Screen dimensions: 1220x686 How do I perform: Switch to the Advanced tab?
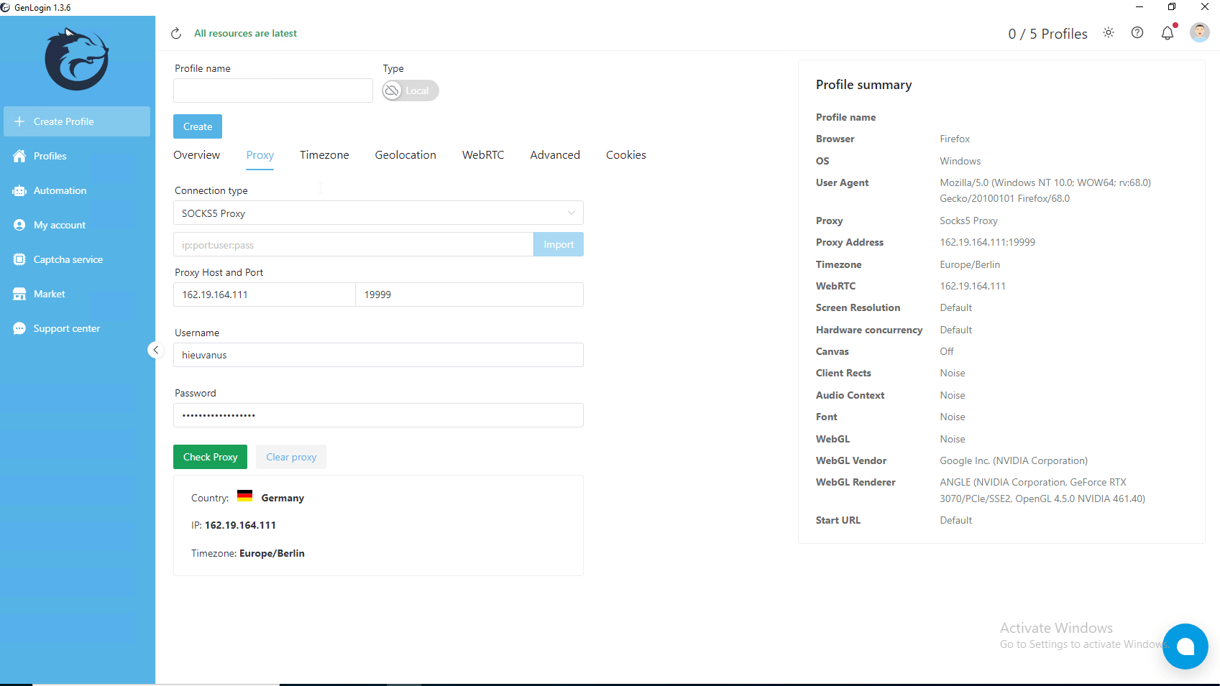[555, 155]
